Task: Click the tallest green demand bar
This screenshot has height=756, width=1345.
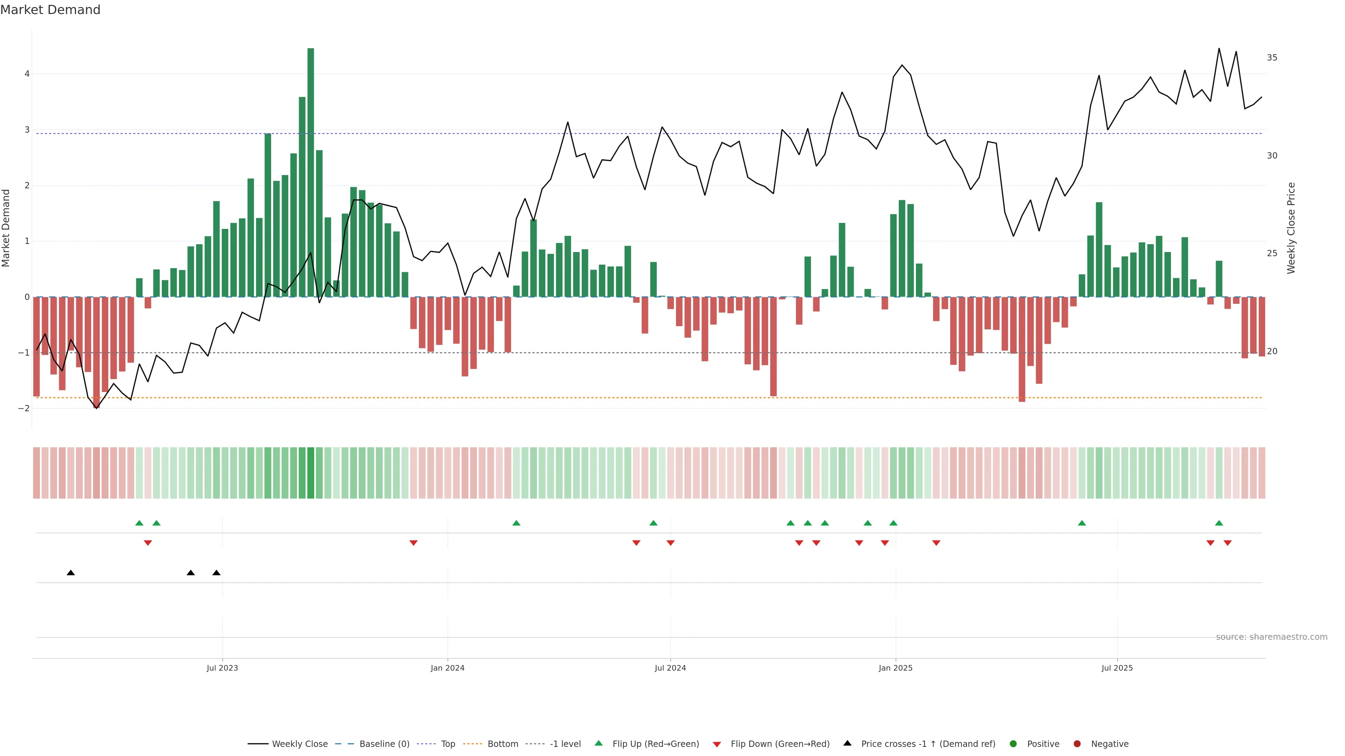Action: coord(311,172)
